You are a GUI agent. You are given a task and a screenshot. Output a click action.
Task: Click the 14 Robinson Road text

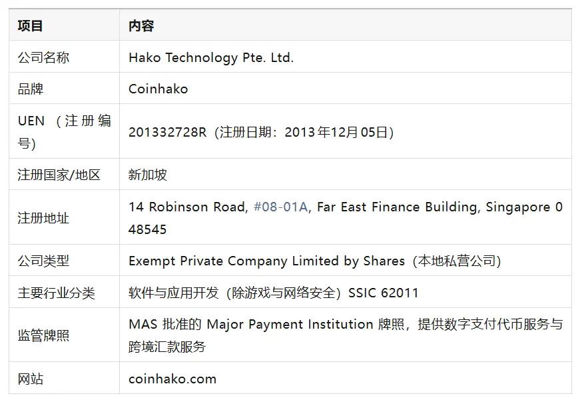click(x=187, y=207)
